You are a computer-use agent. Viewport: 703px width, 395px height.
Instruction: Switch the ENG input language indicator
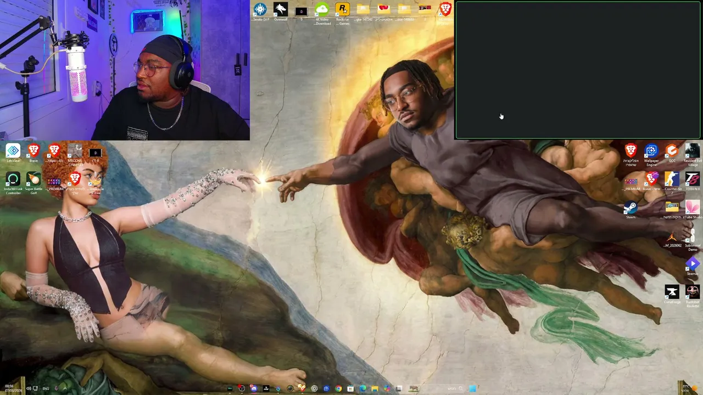46,388
